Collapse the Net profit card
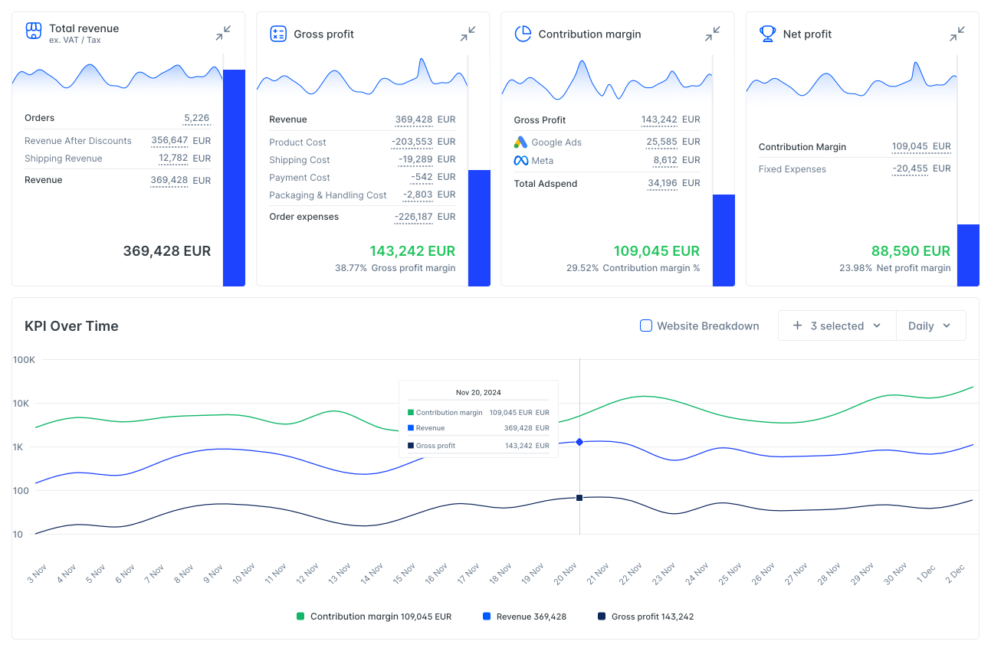Image resolution: width=991 pixels, height=651 pixels. click(957, 34)
